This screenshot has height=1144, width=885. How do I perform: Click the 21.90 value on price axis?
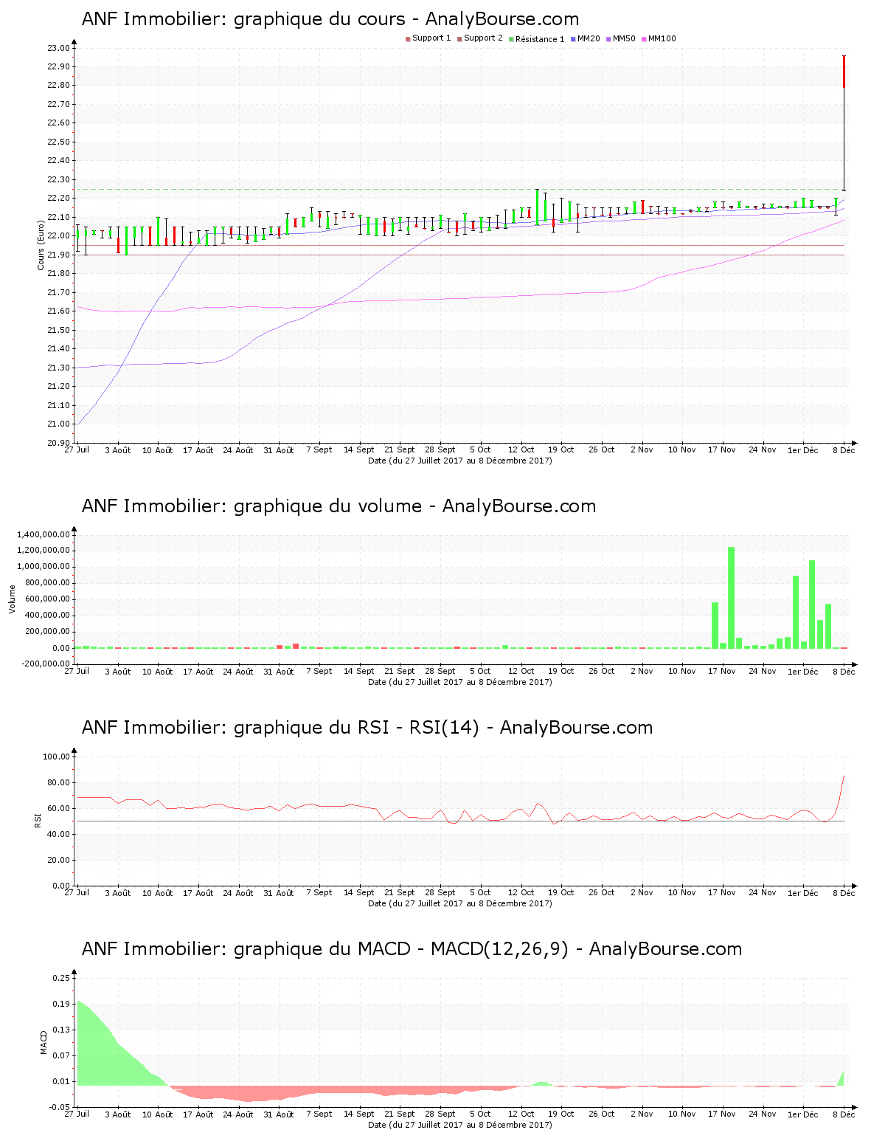[58, 255]
